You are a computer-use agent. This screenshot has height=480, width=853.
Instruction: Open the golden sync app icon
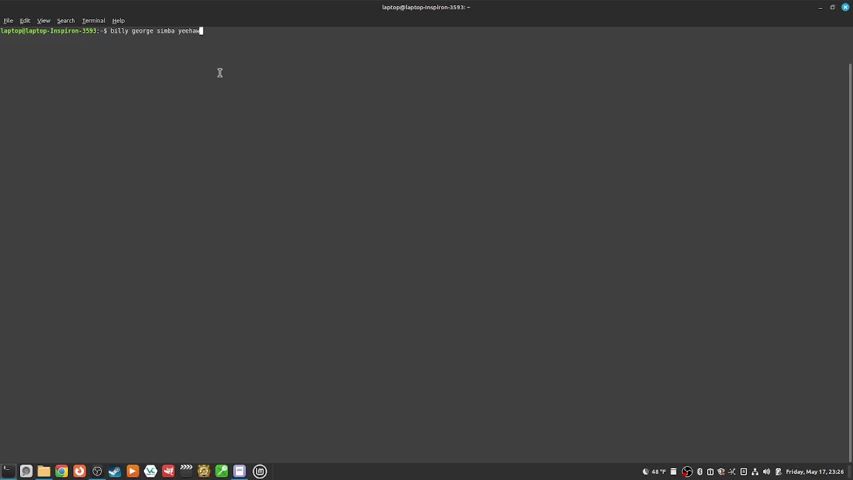point(204,471)
